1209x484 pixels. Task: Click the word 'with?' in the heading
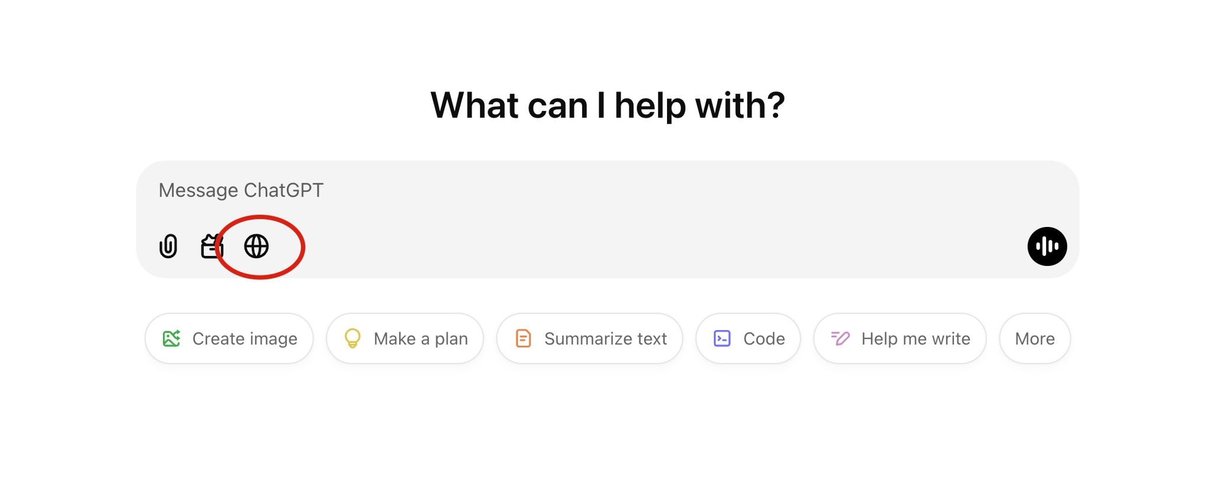[x=740, y=106]
